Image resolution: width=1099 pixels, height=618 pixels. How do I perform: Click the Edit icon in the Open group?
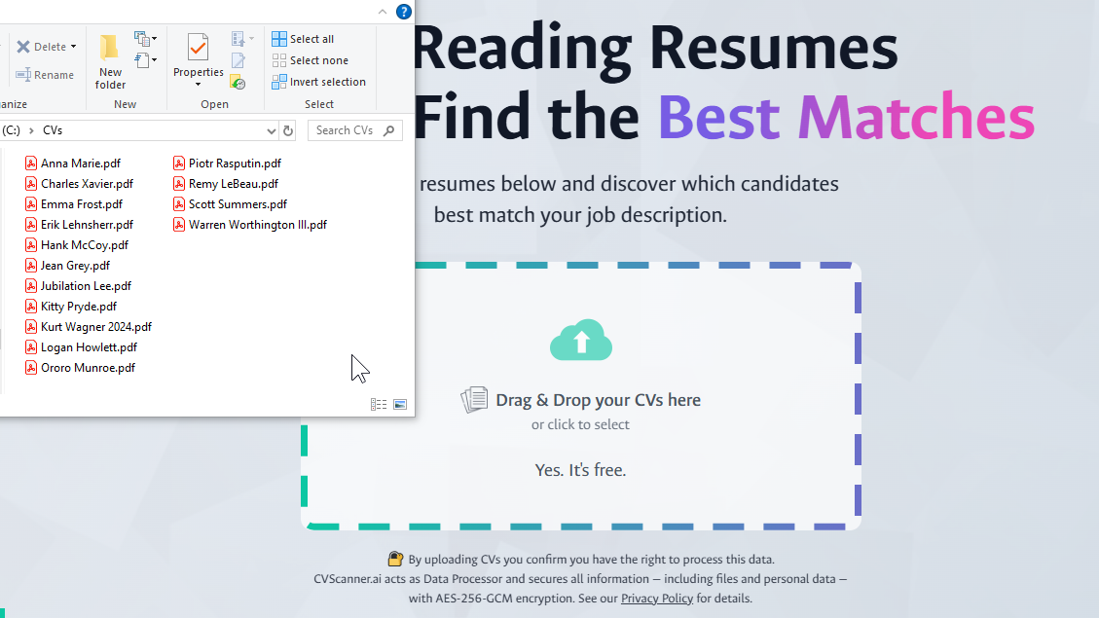point(238,61)
